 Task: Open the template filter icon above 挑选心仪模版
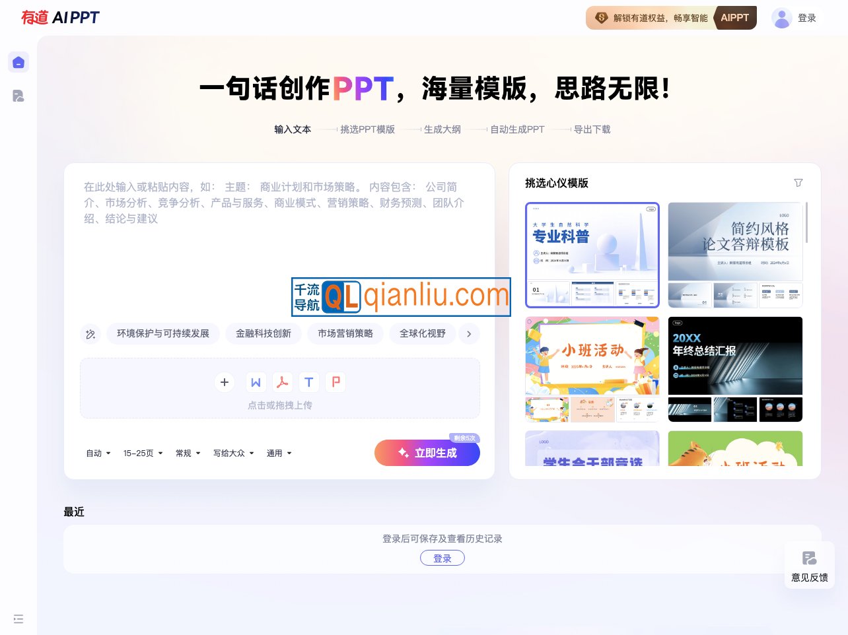click(x=798, y=183)
